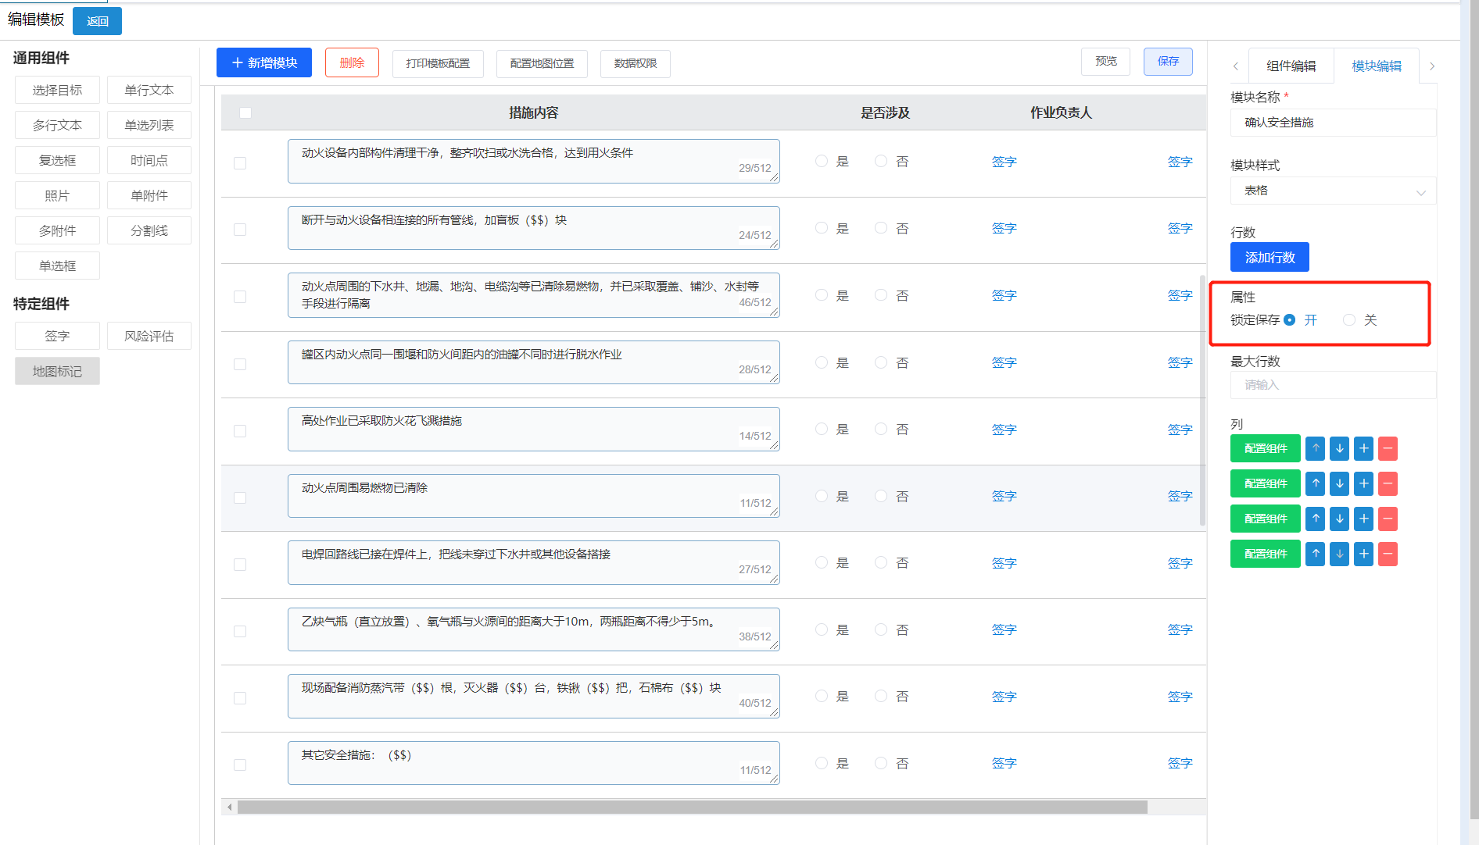The height and width of the screenshot is (845, 1479).
Task: Click 返回 button
Action: [x=97, y=21]
